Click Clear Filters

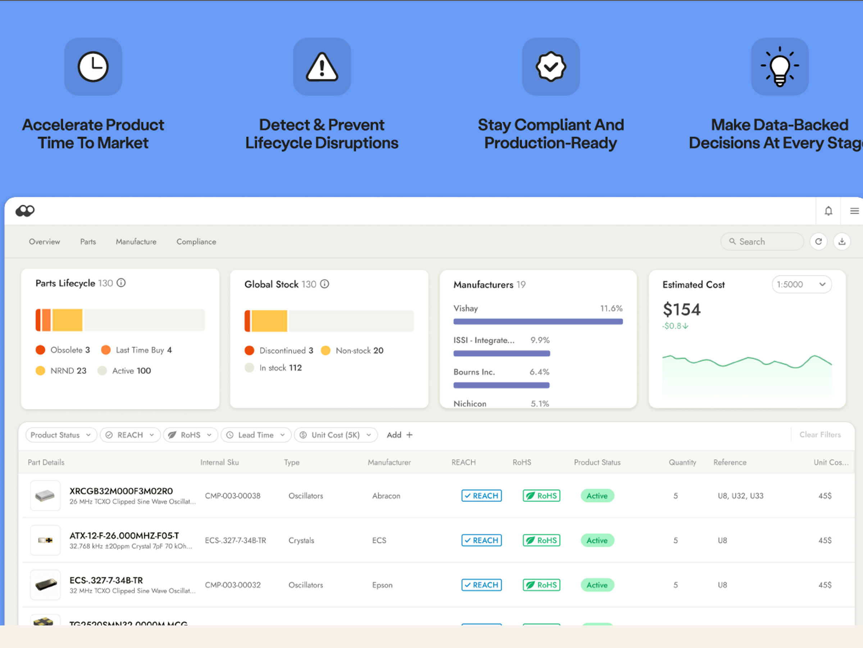click(x=820, y=435)
